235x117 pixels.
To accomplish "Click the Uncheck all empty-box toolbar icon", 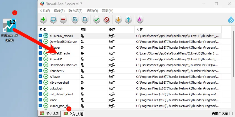I will point(85,19).
